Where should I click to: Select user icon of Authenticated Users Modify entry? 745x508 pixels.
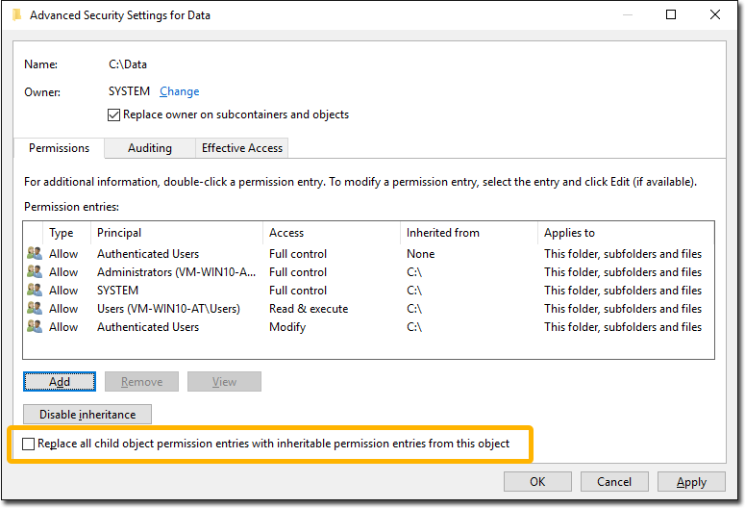[35, 326]
